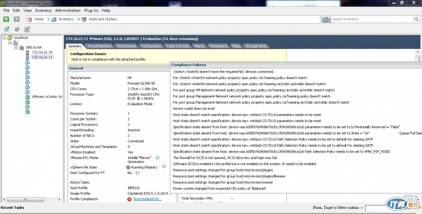Open the Inventory menu
422x214 pixels.
click(43, 11)
